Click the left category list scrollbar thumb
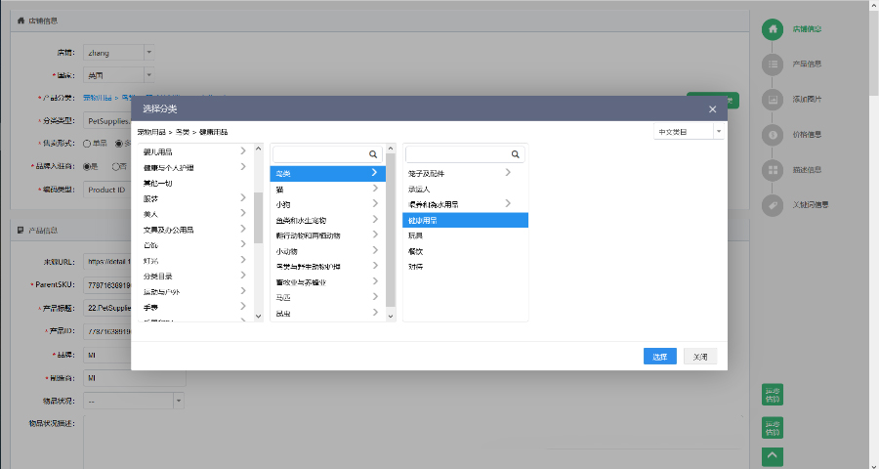879x469 pixels. 259,218
